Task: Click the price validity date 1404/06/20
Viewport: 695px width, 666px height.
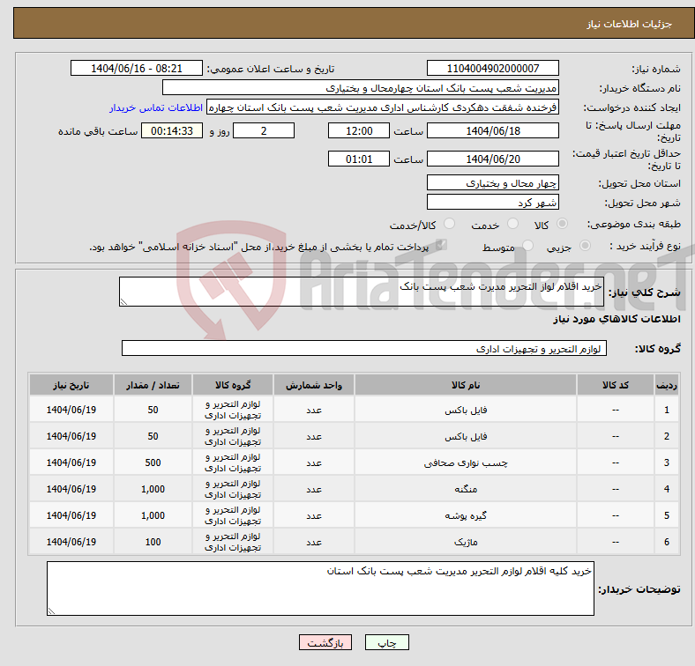Action: coord(492,159)
